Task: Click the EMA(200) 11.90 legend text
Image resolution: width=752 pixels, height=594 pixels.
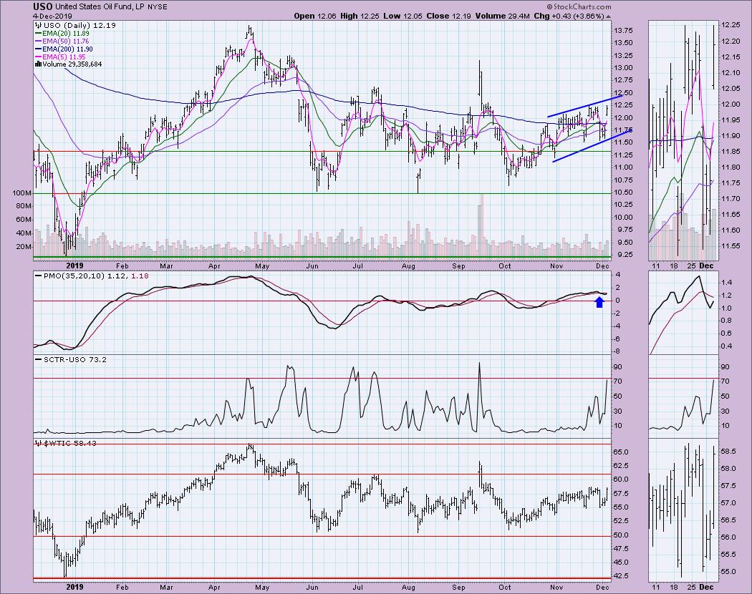Action: click(67, 49)
